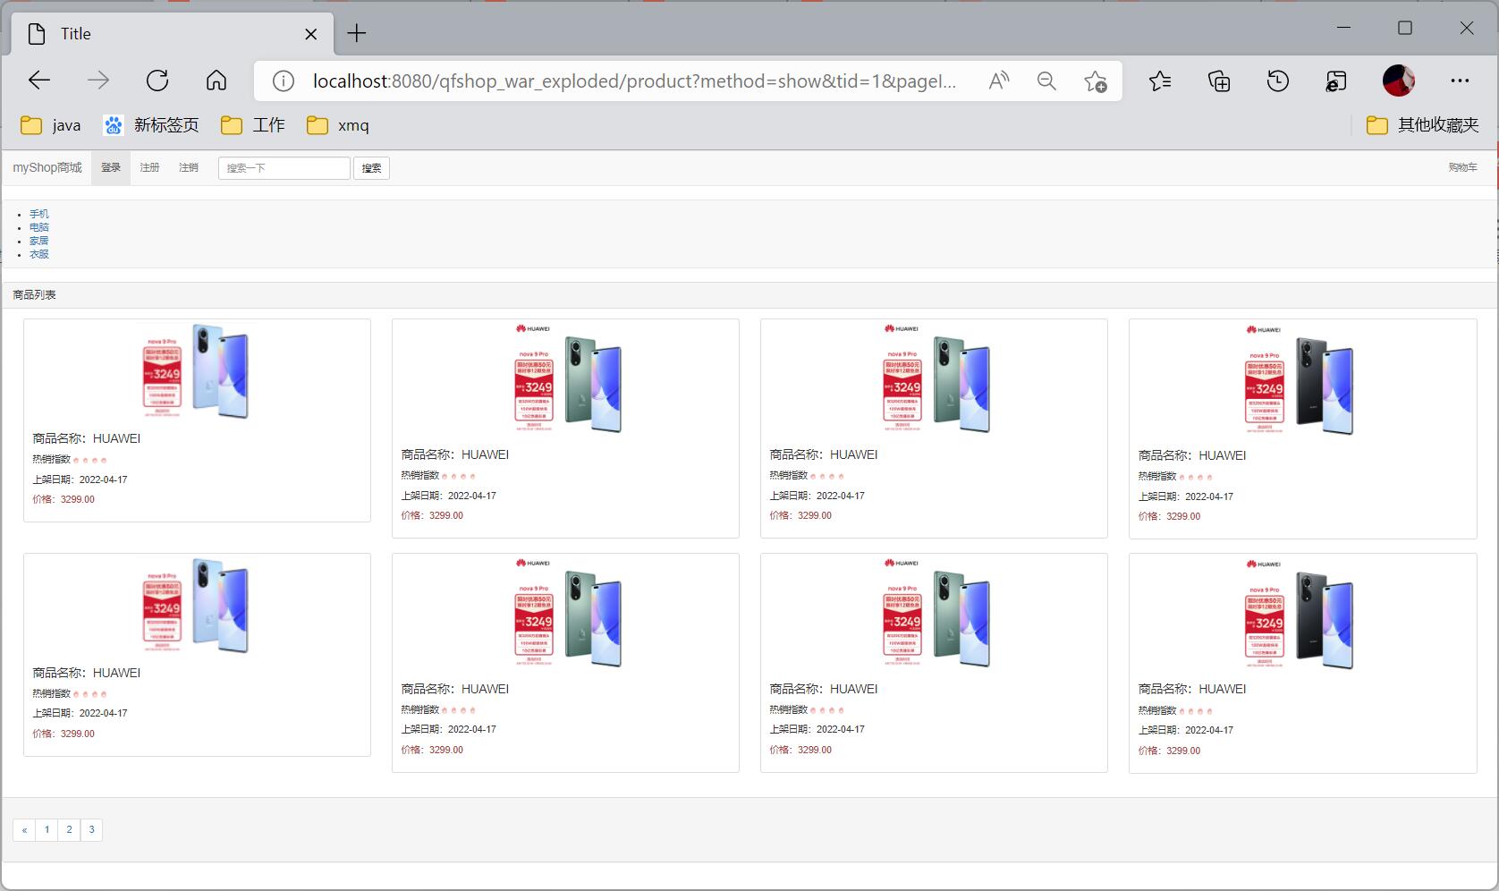Open the Collections panel

(1218, 81)
